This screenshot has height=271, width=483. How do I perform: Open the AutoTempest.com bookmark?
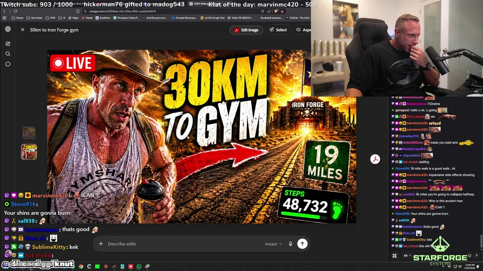(154, 18)
